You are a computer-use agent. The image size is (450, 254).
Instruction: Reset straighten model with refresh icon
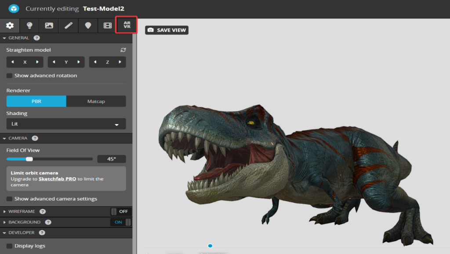(x=123, y=50)
